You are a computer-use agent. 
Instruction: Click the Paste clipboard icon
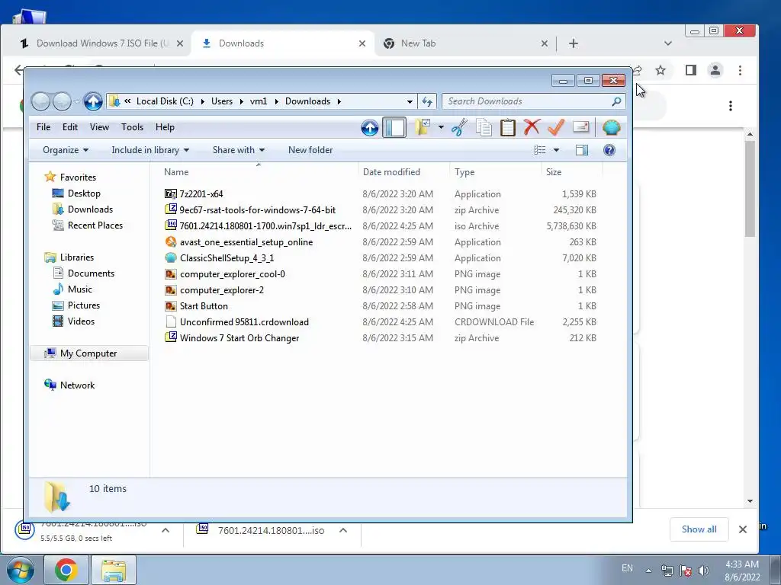[507, 128]
